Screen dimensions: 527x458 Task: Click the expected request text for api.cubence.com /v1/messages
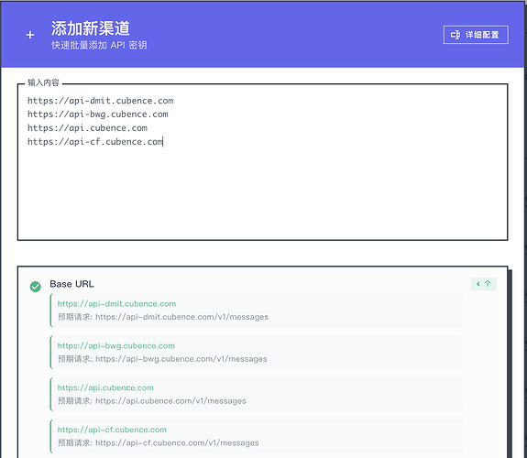(152, 401)
